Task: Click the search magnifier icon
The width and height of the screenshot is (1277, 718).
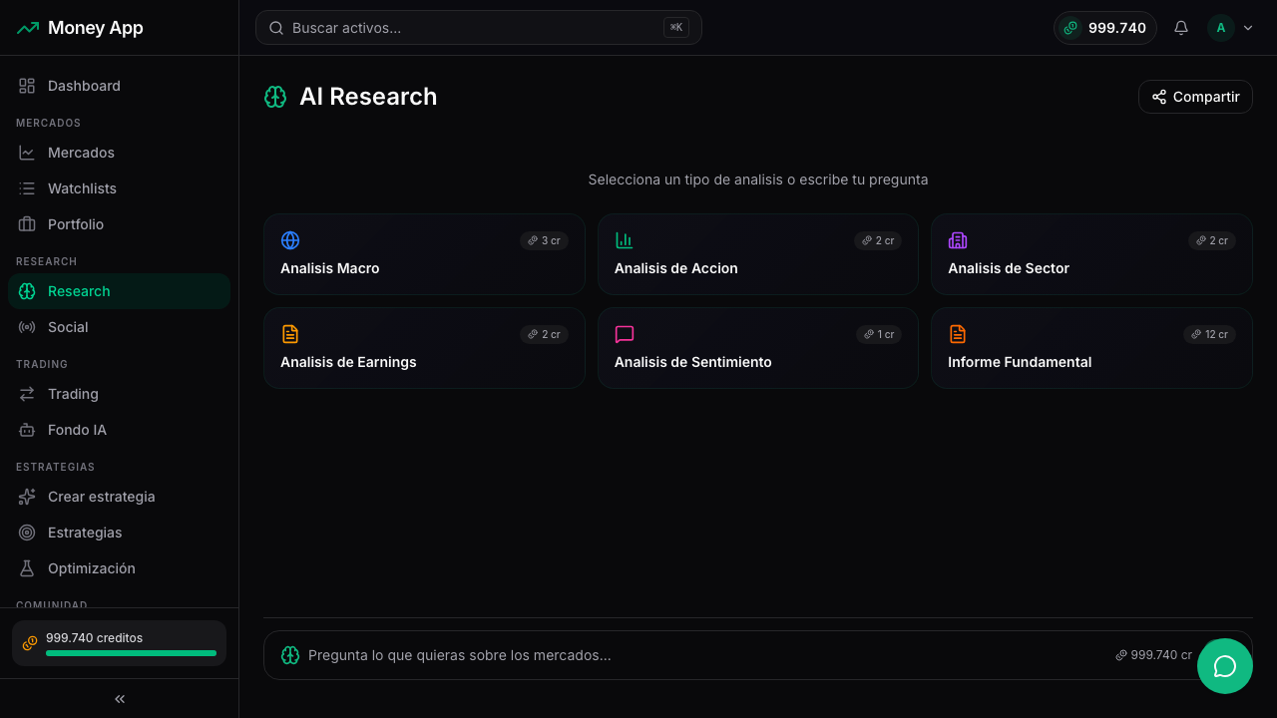Action: coord(276,28)
